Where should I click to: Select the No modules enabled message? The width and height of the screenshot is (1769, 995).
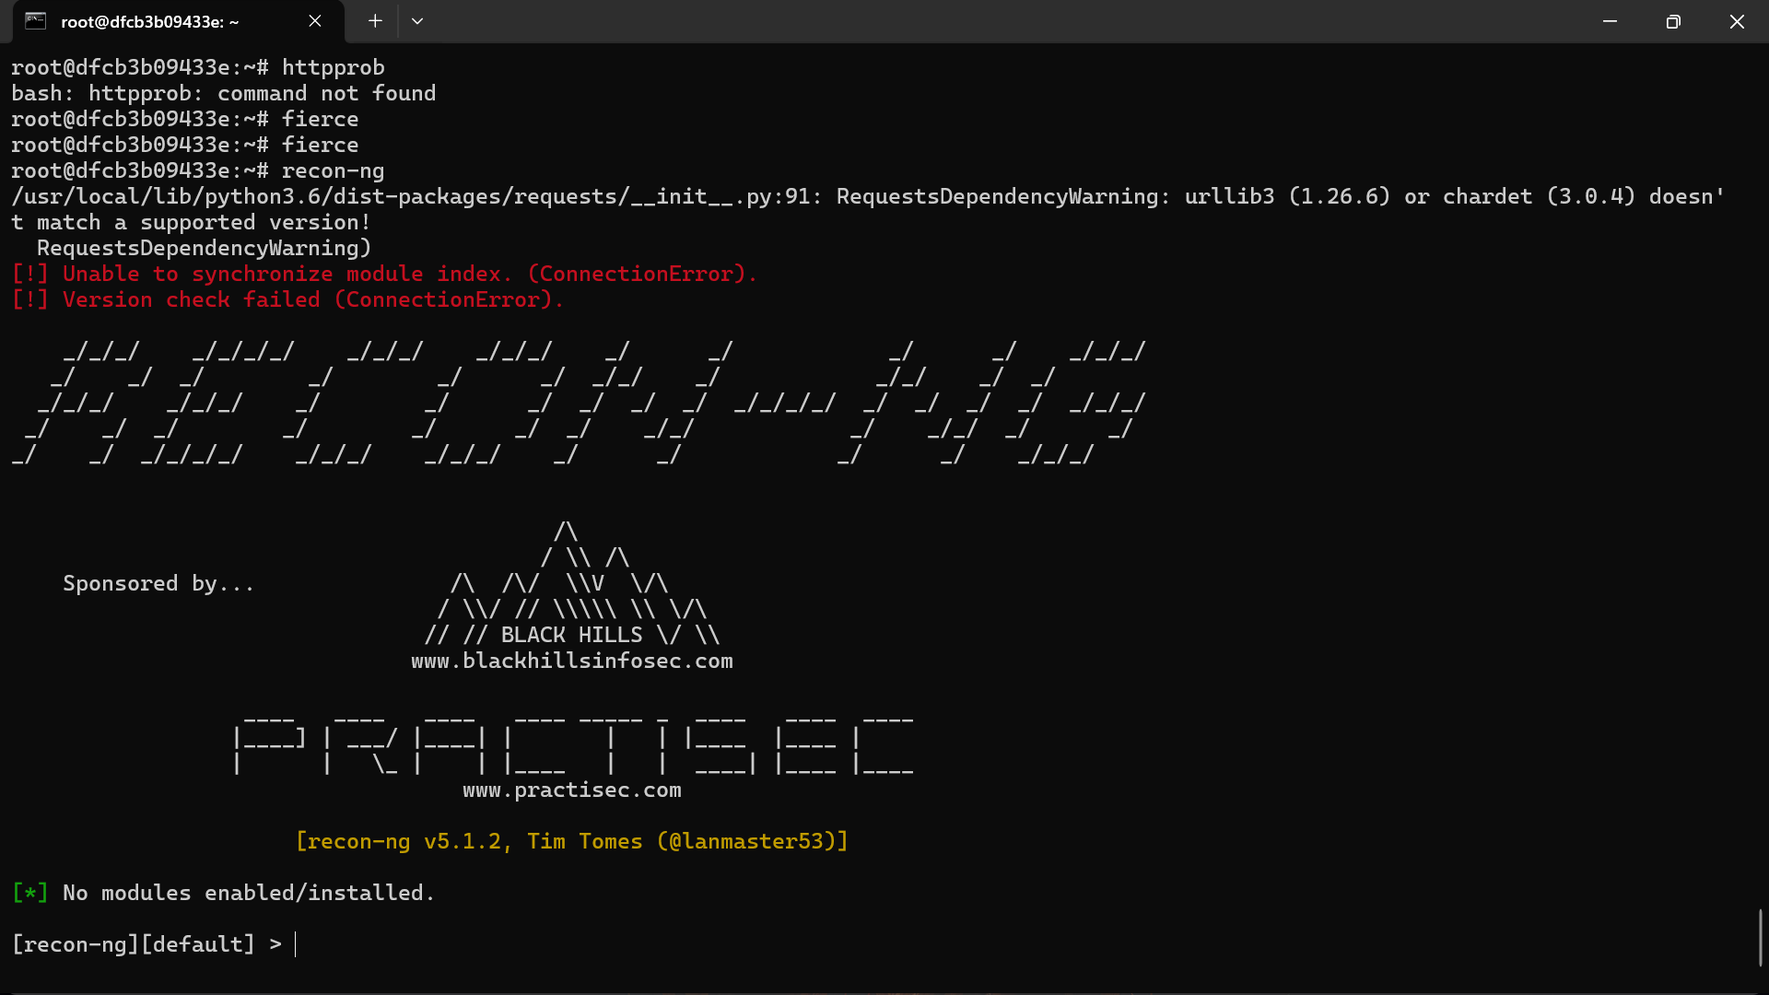[224, 892]
